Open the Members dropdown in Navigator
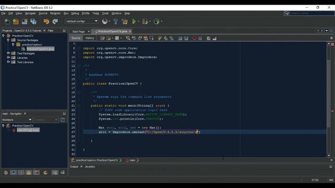This screenshot has width=335, height=188. (17, 120)
